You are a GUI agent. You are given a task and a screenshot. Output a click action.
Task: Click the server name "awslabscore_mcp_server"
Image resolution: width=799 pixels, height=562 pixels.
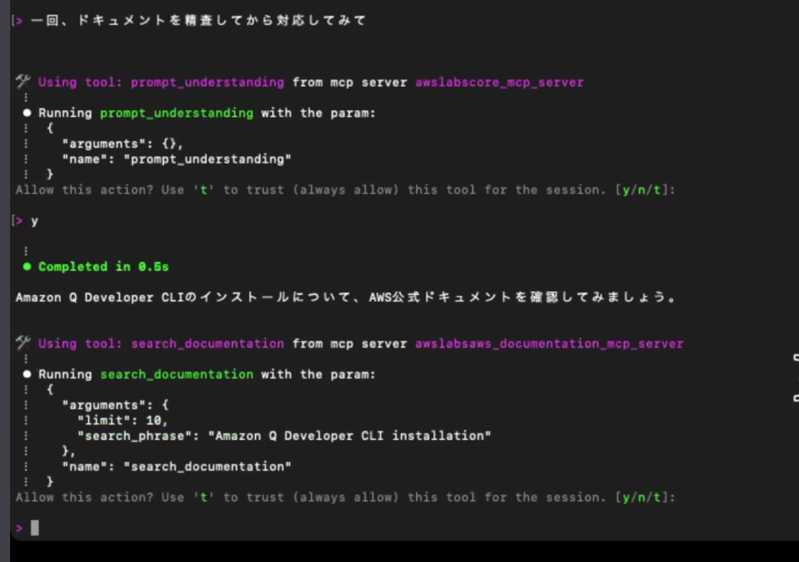pos(499,82)
